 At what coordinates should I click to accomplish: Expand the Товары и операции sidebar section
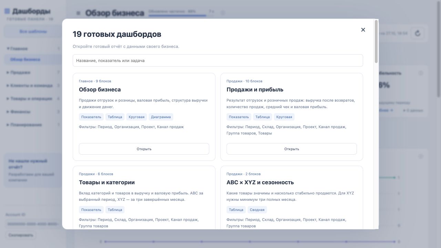click(33, 99)
